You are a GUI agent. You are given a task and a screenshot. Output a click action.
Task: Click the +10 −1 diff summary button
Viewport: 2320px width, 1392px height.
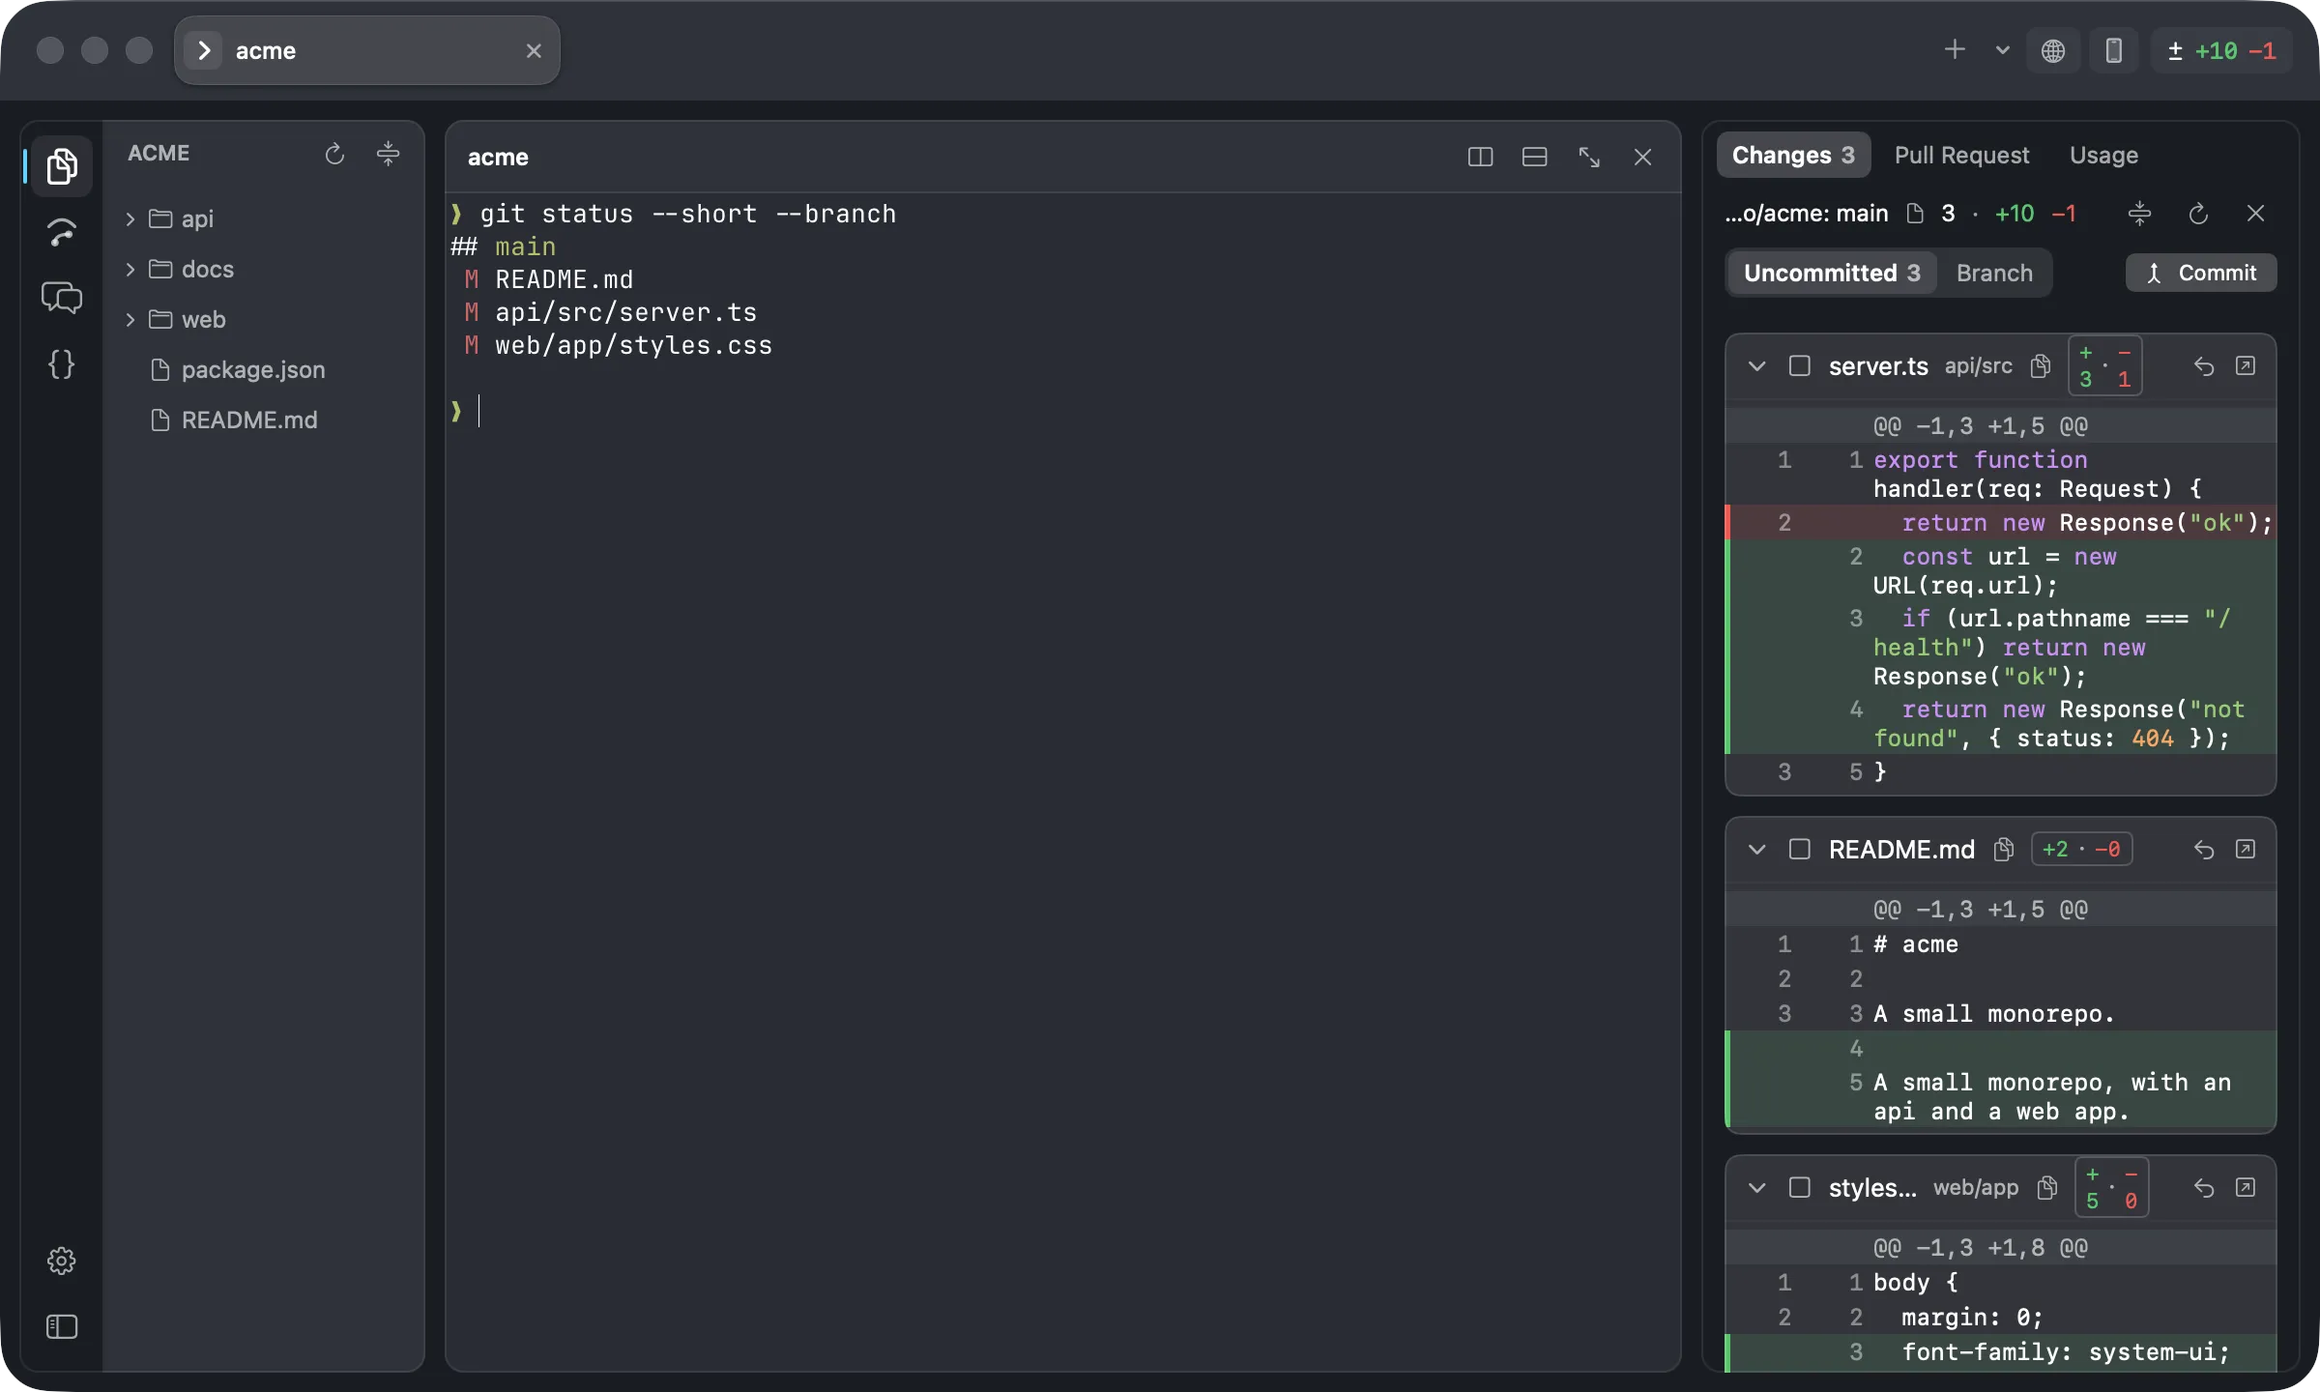coord(2221,50)
